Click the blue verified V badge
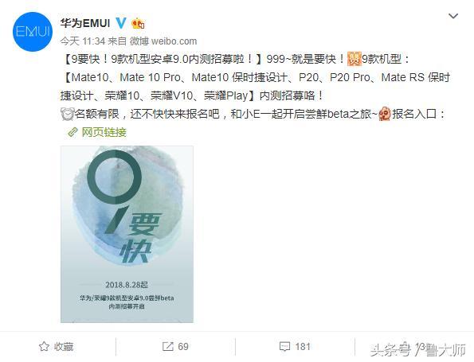The width and height of the screenshot is (474, 362). tap(121, 23)
